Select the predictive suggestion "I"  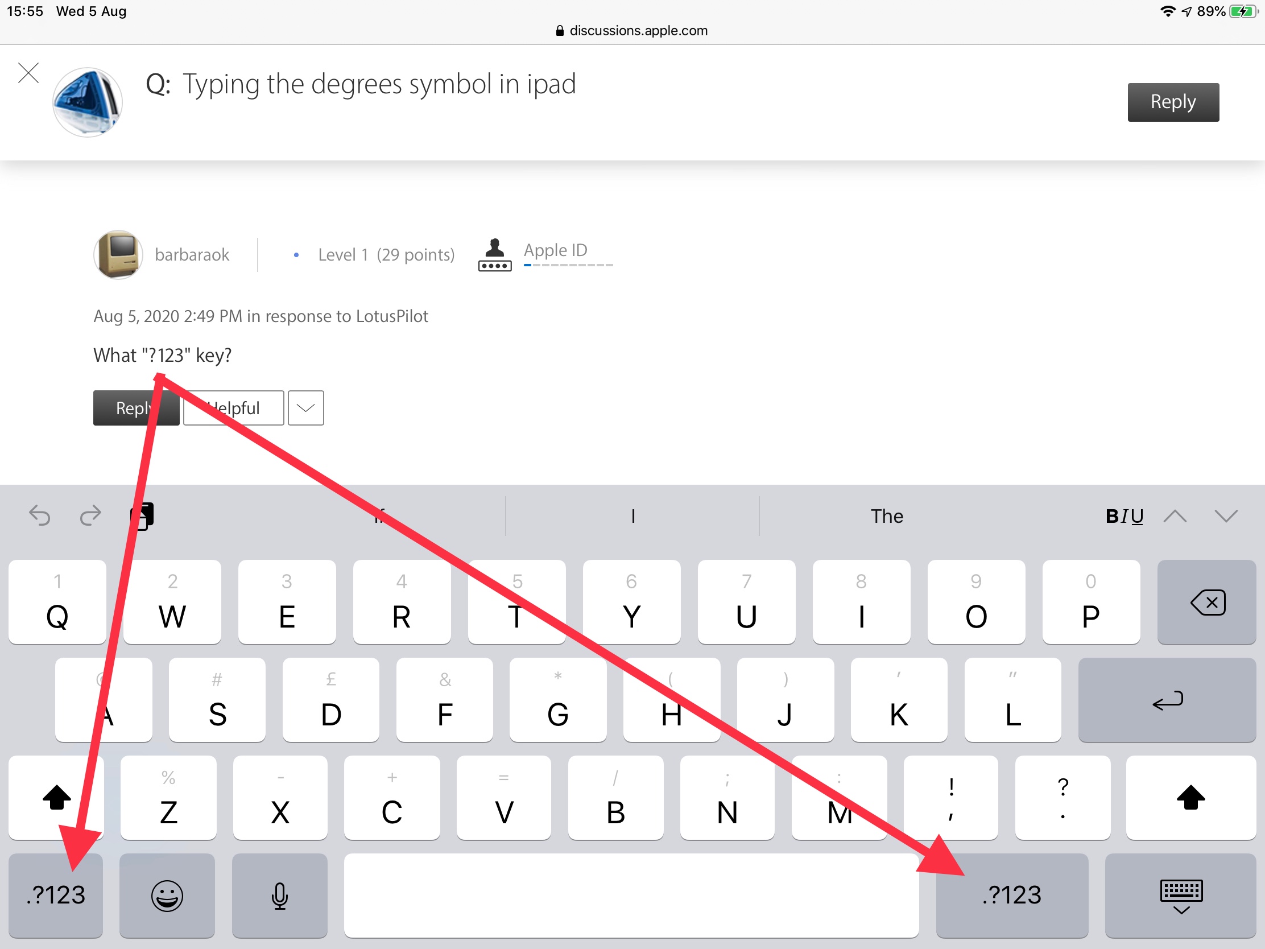[632, 516]
